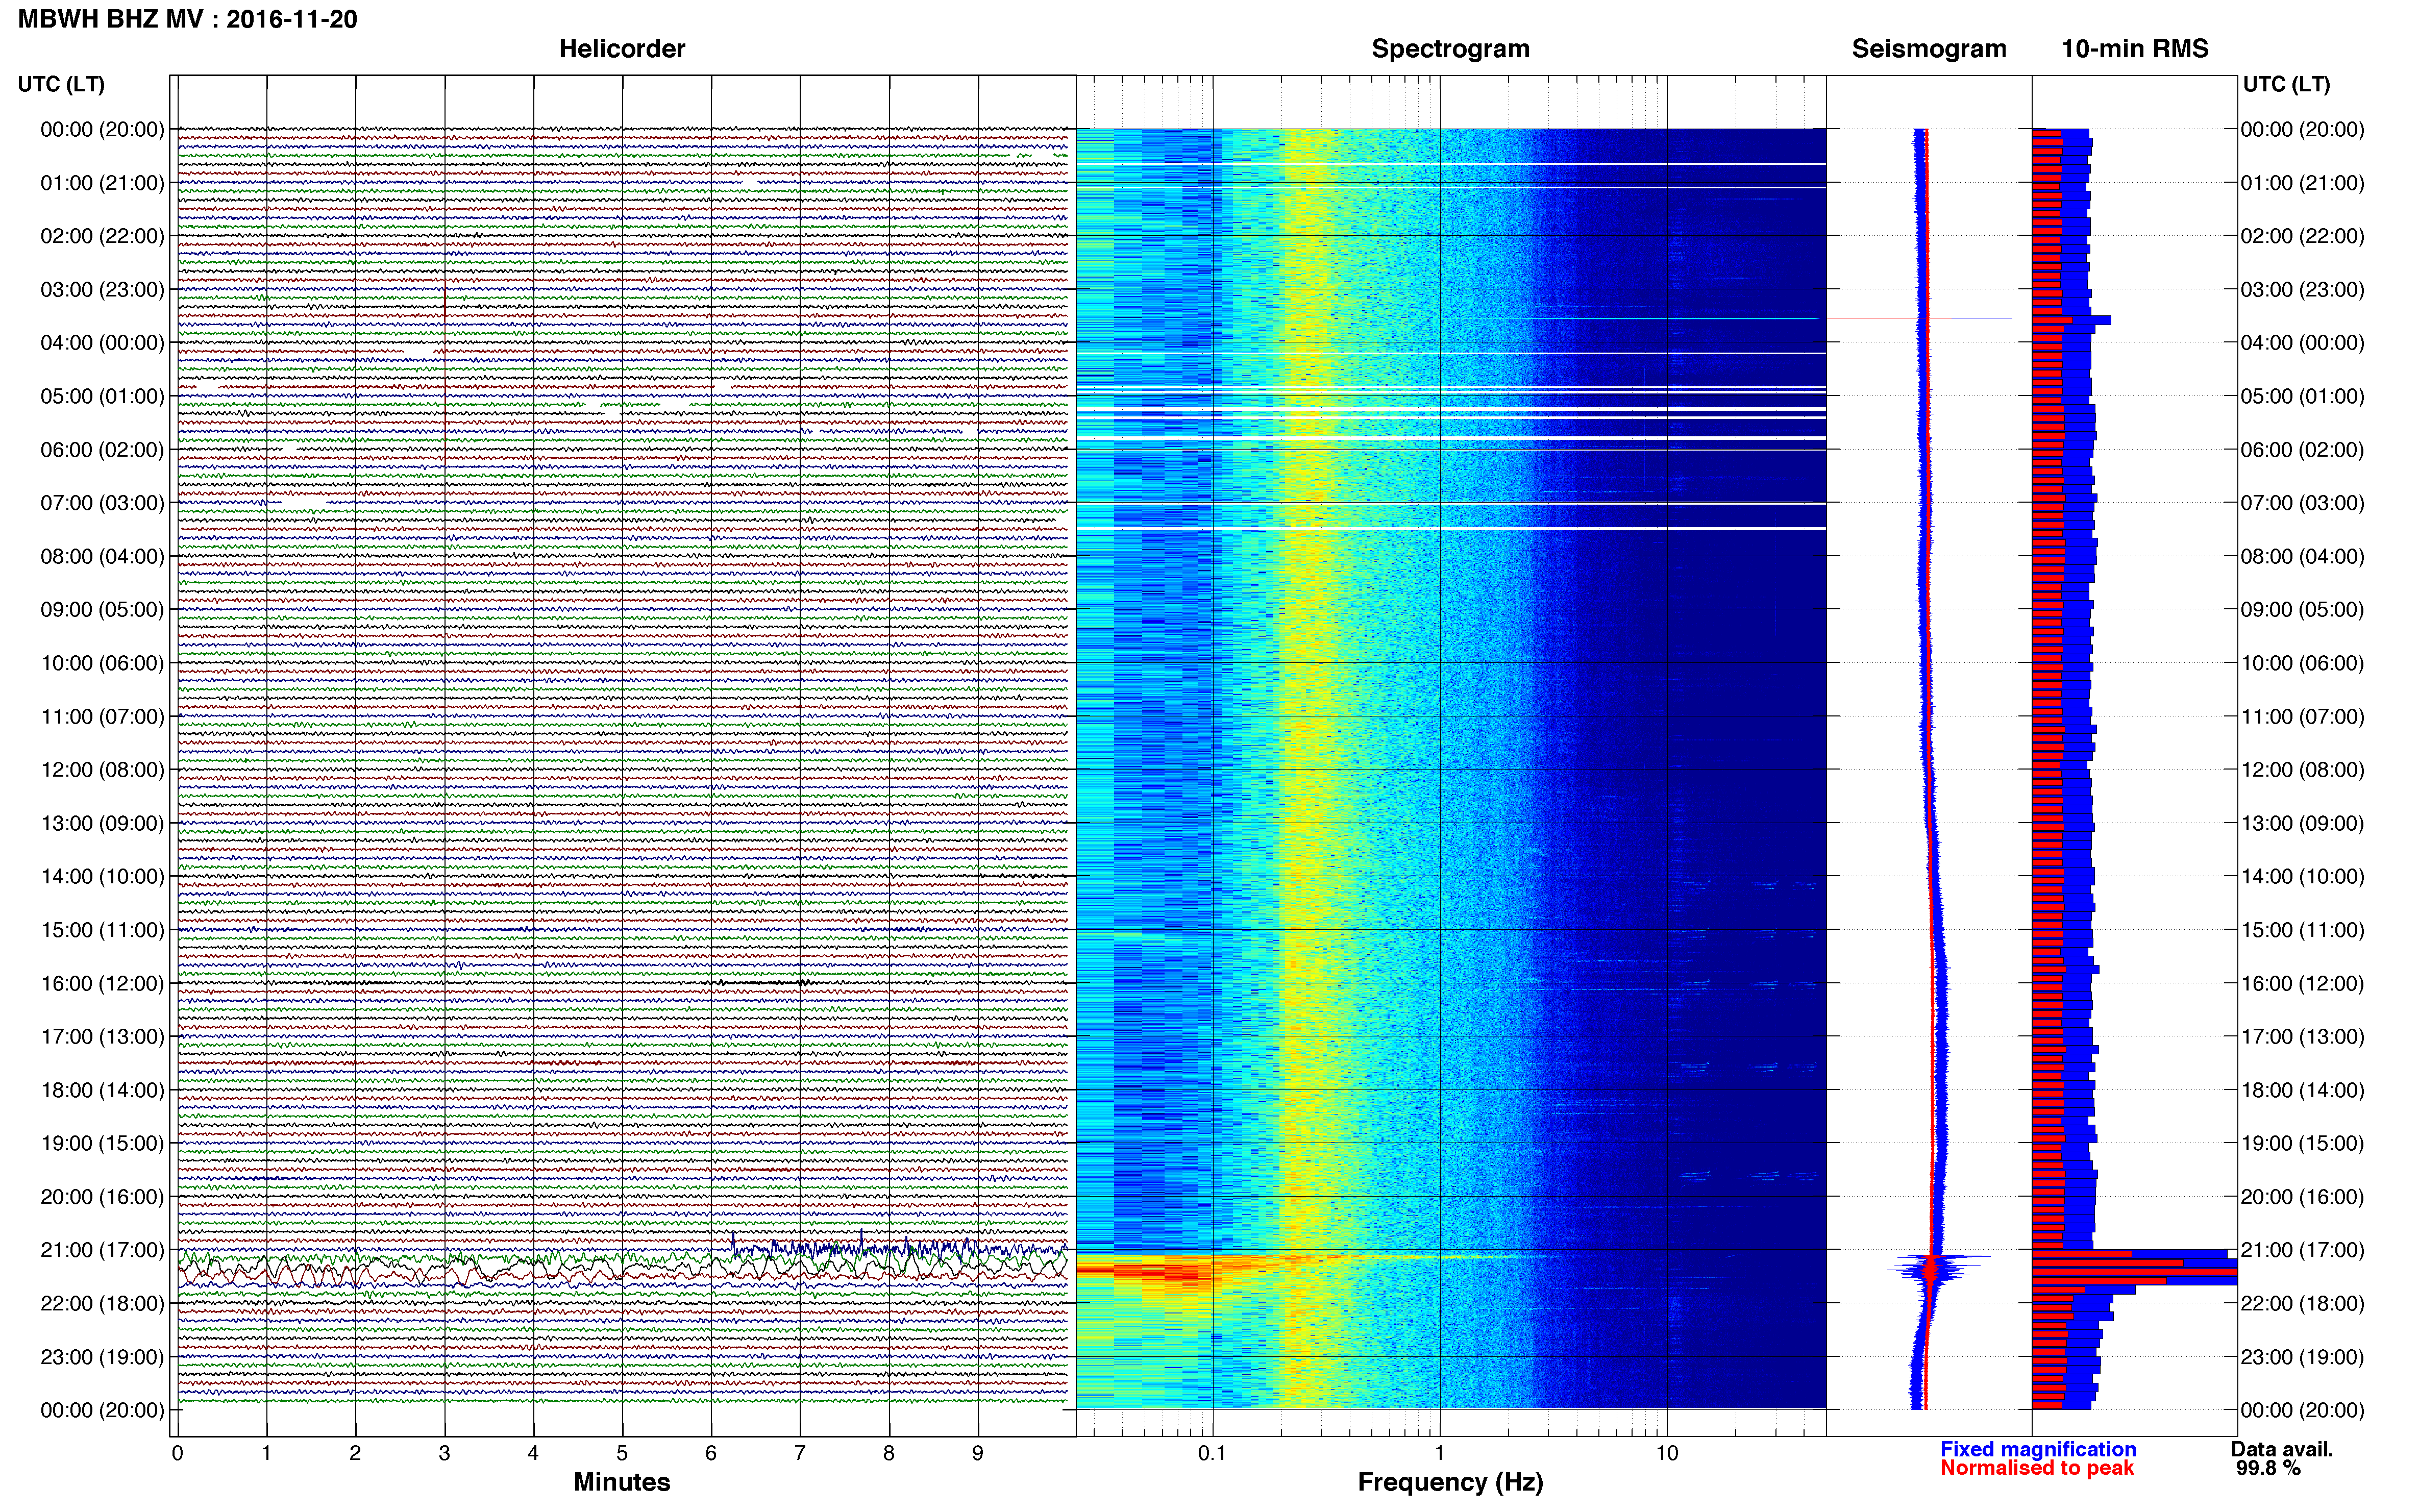This screenshot has height=1512, width=2419.
Task: Click the plot title MBWH BHZ MV : 2016-11-20
Action: [x=188, y=19]
